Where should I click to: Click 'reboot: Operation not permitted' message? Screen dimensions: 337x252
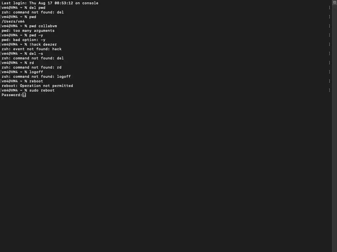(37, 86)
